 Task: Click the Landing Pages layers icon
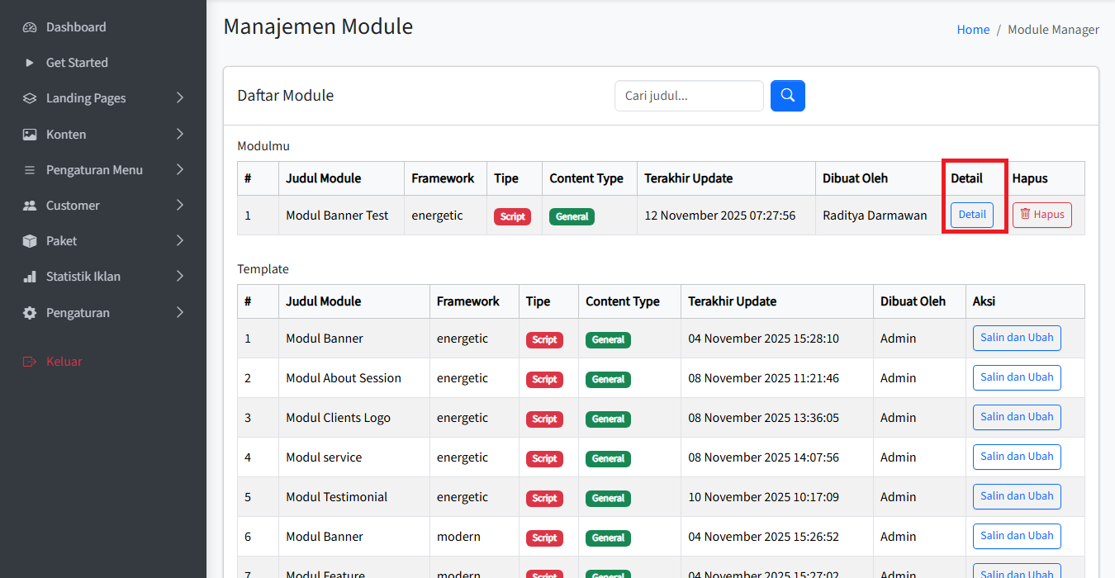point(30,98)
